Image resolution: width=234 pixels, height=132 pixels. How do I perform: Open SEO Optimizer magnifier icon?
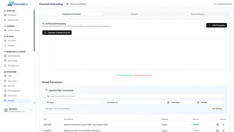(x=5, y=66)
